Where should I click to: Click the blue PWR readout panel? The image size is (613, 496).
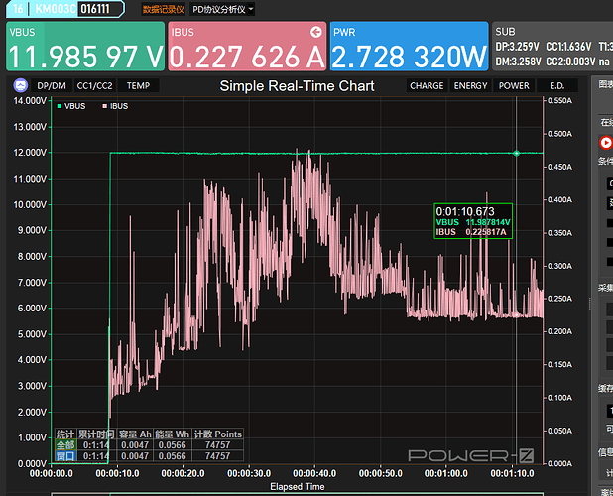pos(407,47)
